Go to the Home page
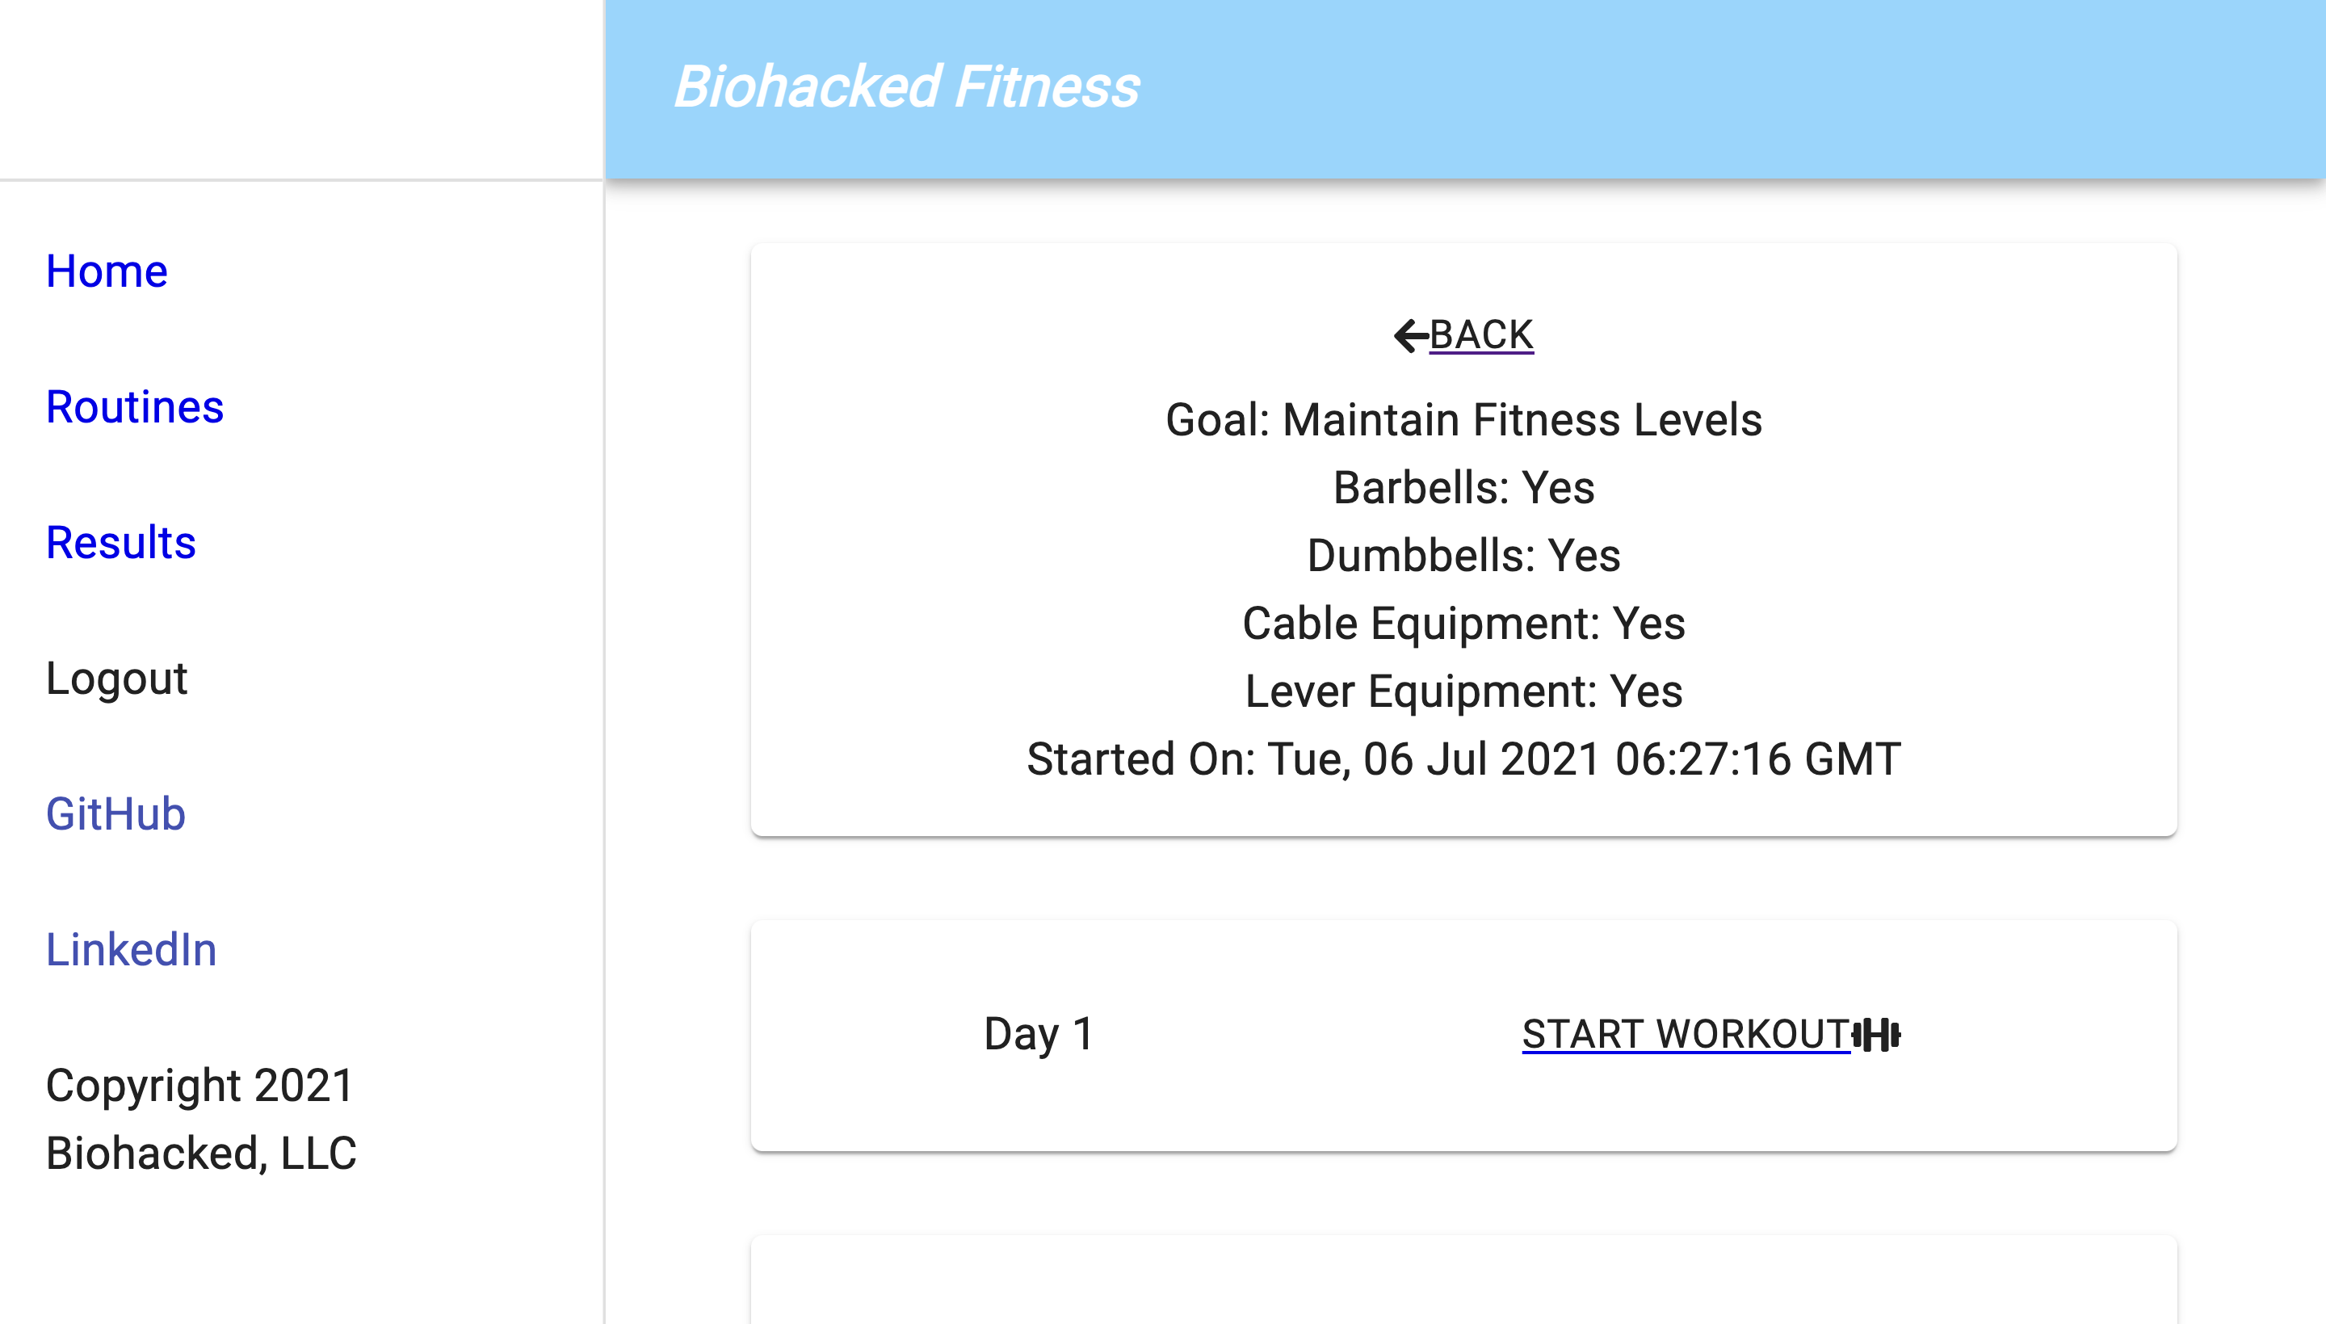 (107, 271)
